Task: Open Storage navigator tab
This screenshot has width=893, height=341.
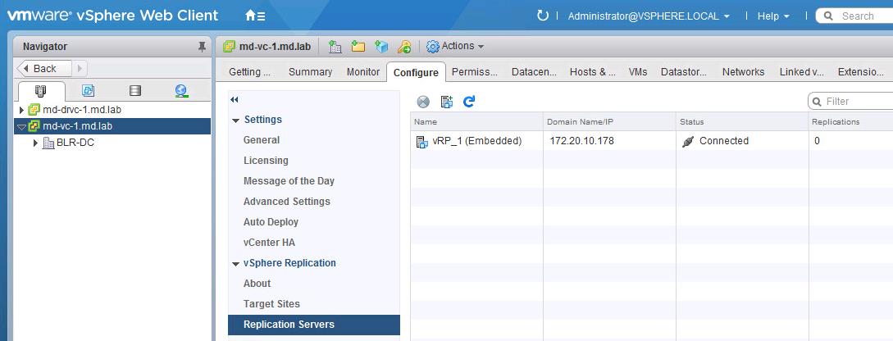Action: coord(135,91)
